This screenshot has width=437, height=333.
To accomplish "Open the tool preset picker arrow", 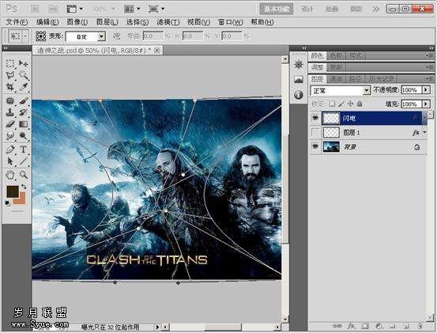I will pos(25,36).
